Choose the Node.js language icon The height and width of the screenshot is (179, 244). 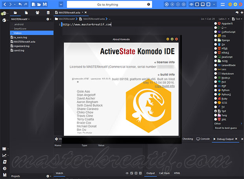(219, 78)
